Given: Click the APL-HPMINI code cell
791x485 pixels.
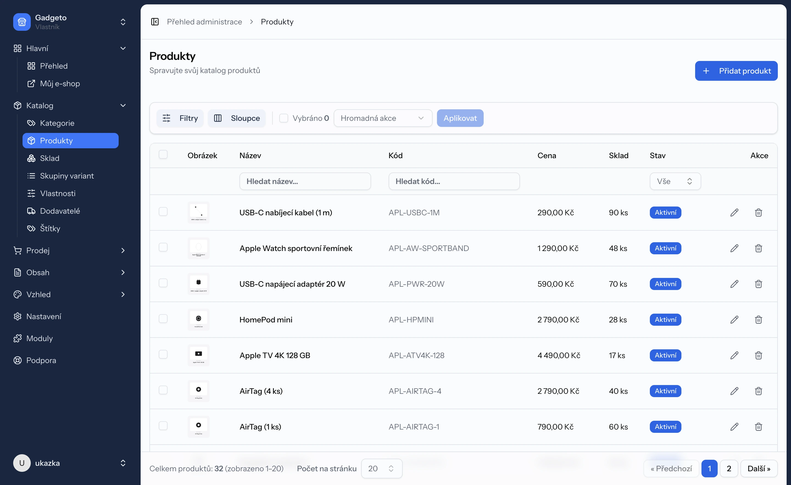Looking at the screenshot, I should point(411,319).
